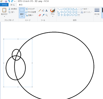Select the Pencil tool
The height and width of the screenshot is (99, 103).
[x=40, y=11]
